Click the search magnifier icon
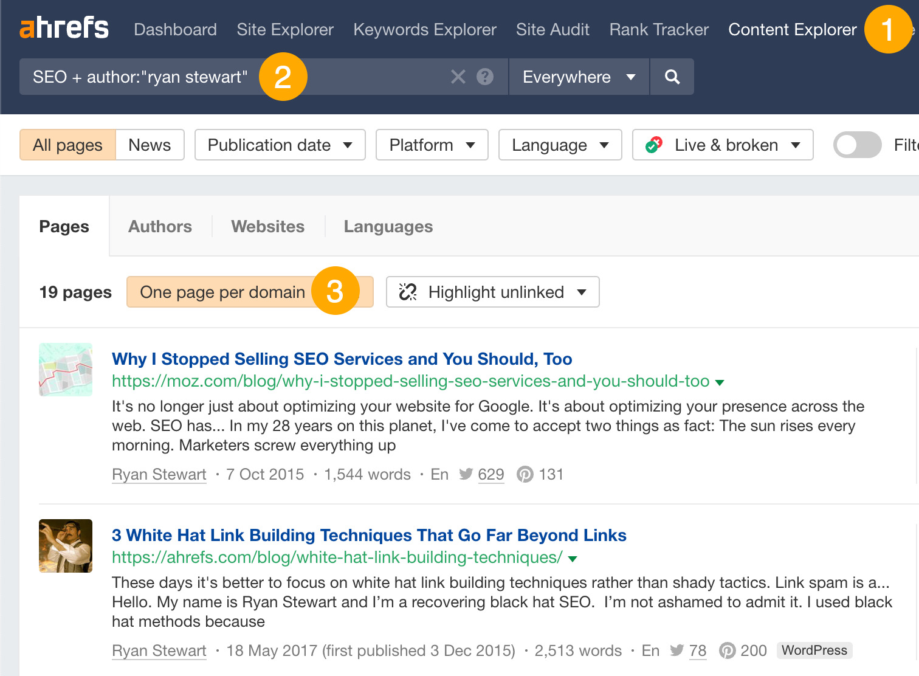Screen dimensions: 919x676 (672, 77)
